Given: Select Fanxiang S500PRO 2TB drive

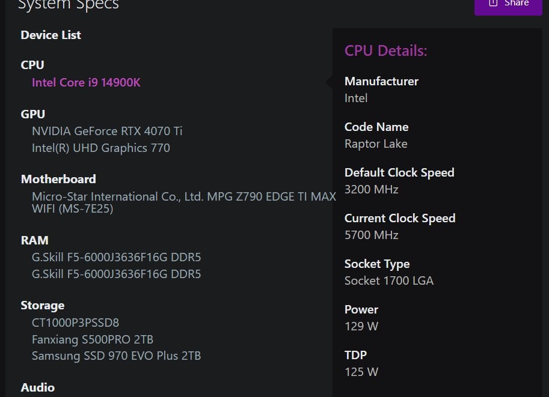Looking at the screenshot, I should (93, 339).
